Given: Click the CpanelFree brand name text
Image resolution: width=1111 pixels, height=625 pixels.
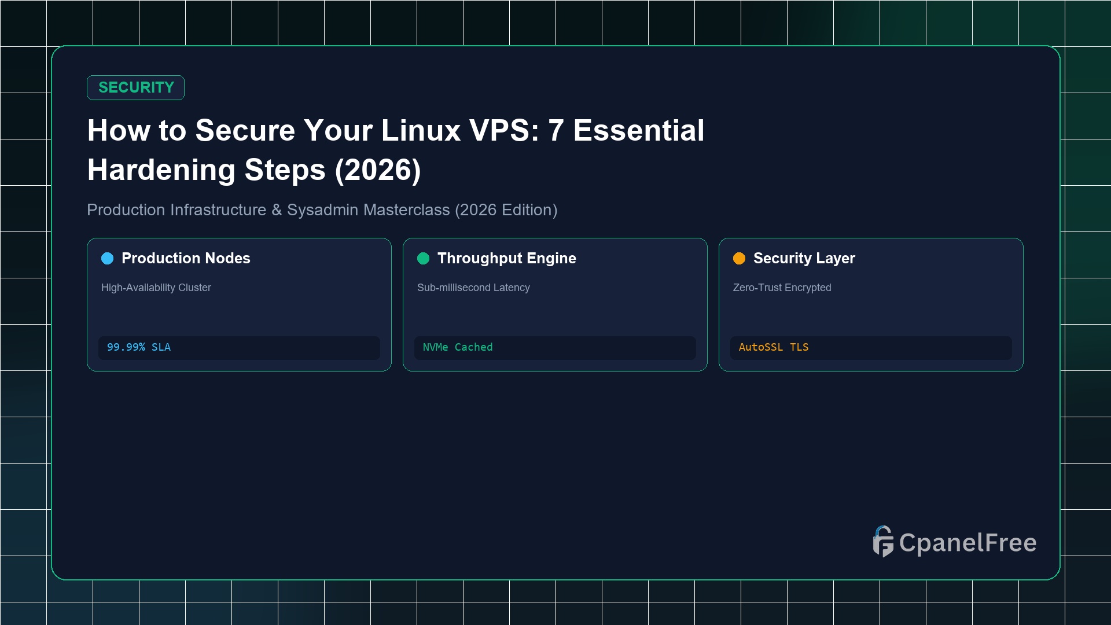Looking at the screenshot, I should tap(967, 543).
